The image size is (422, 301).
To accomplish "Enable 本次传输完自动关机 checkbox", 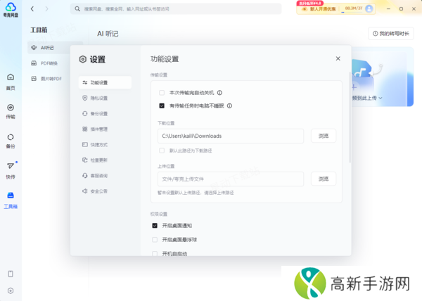I will 162,93.
